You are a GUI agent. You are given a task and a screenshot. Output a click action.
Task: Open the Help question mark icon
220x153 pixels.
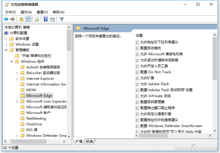point(46,19)
